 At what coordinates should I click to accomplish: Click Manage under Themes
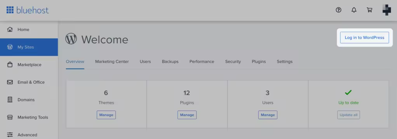click(x=106, y=115)
